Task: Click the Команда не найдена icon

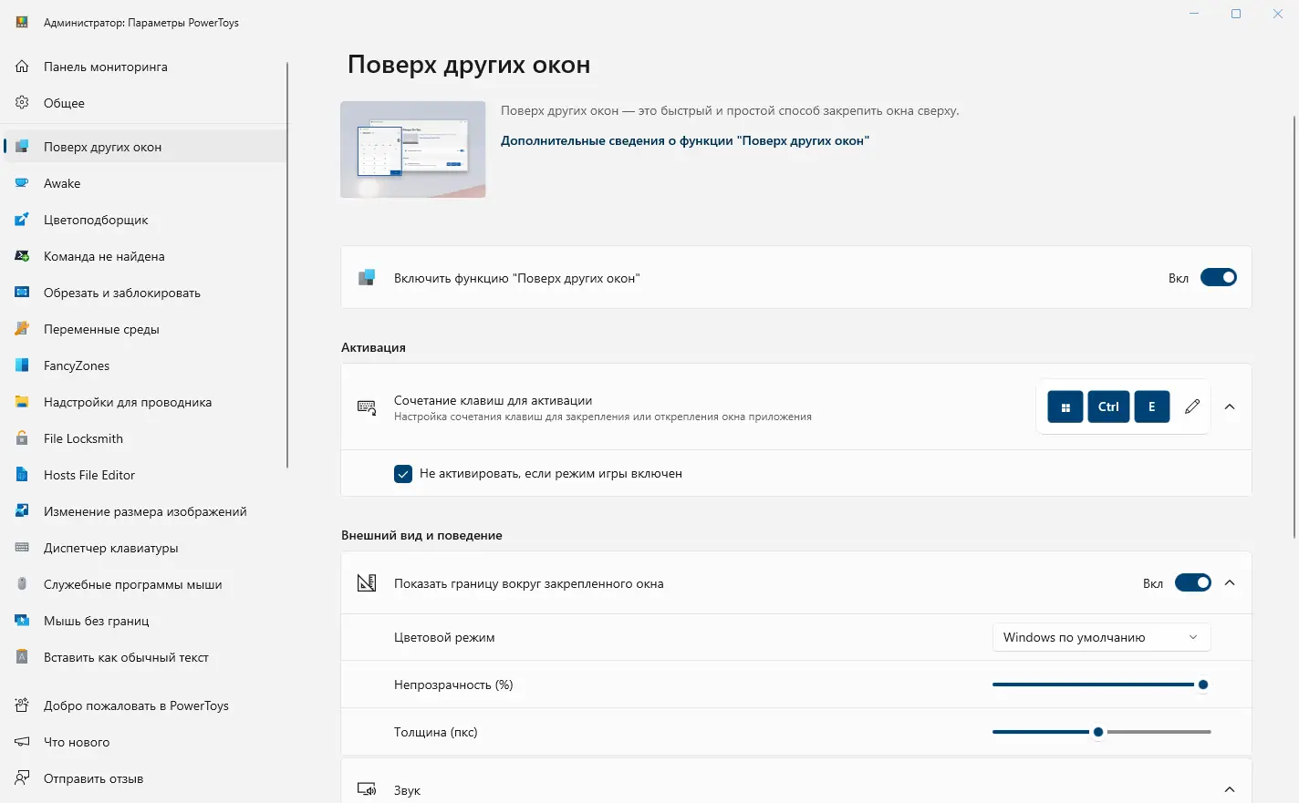Action: [x=22, y=256]
